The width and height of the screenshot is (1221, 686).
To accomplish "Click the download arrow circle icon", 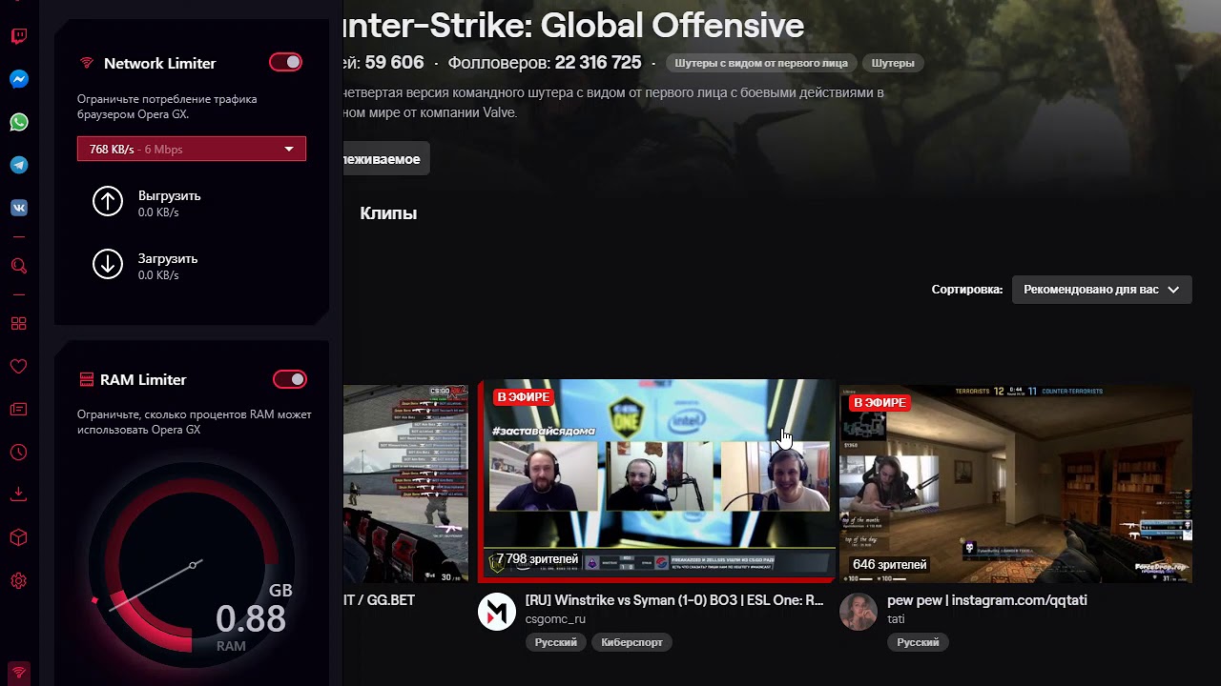I will (108, 264).
